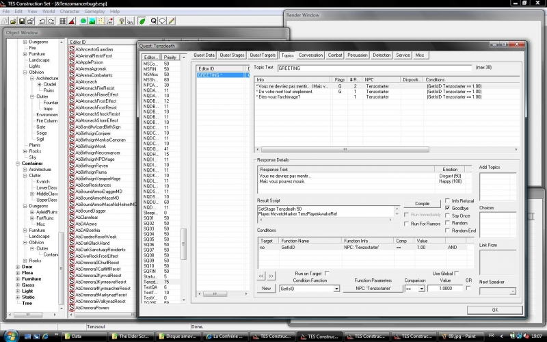Select the 'Etes-vous l'archimage?' info row
The image size is (547, 342).
click(386, 97)
